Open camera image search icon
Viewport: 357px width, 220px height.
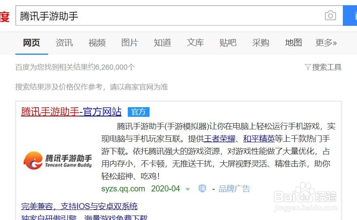(x=330, y=16)
